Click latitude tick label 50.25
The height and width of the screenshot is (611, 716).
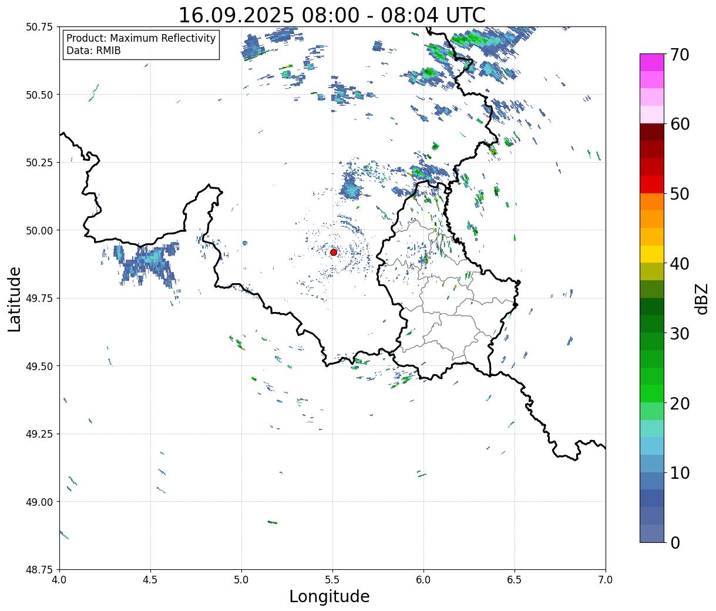coord(39,163)
